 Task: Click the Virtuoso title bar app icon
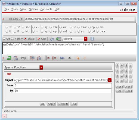[x=4, y=4]
